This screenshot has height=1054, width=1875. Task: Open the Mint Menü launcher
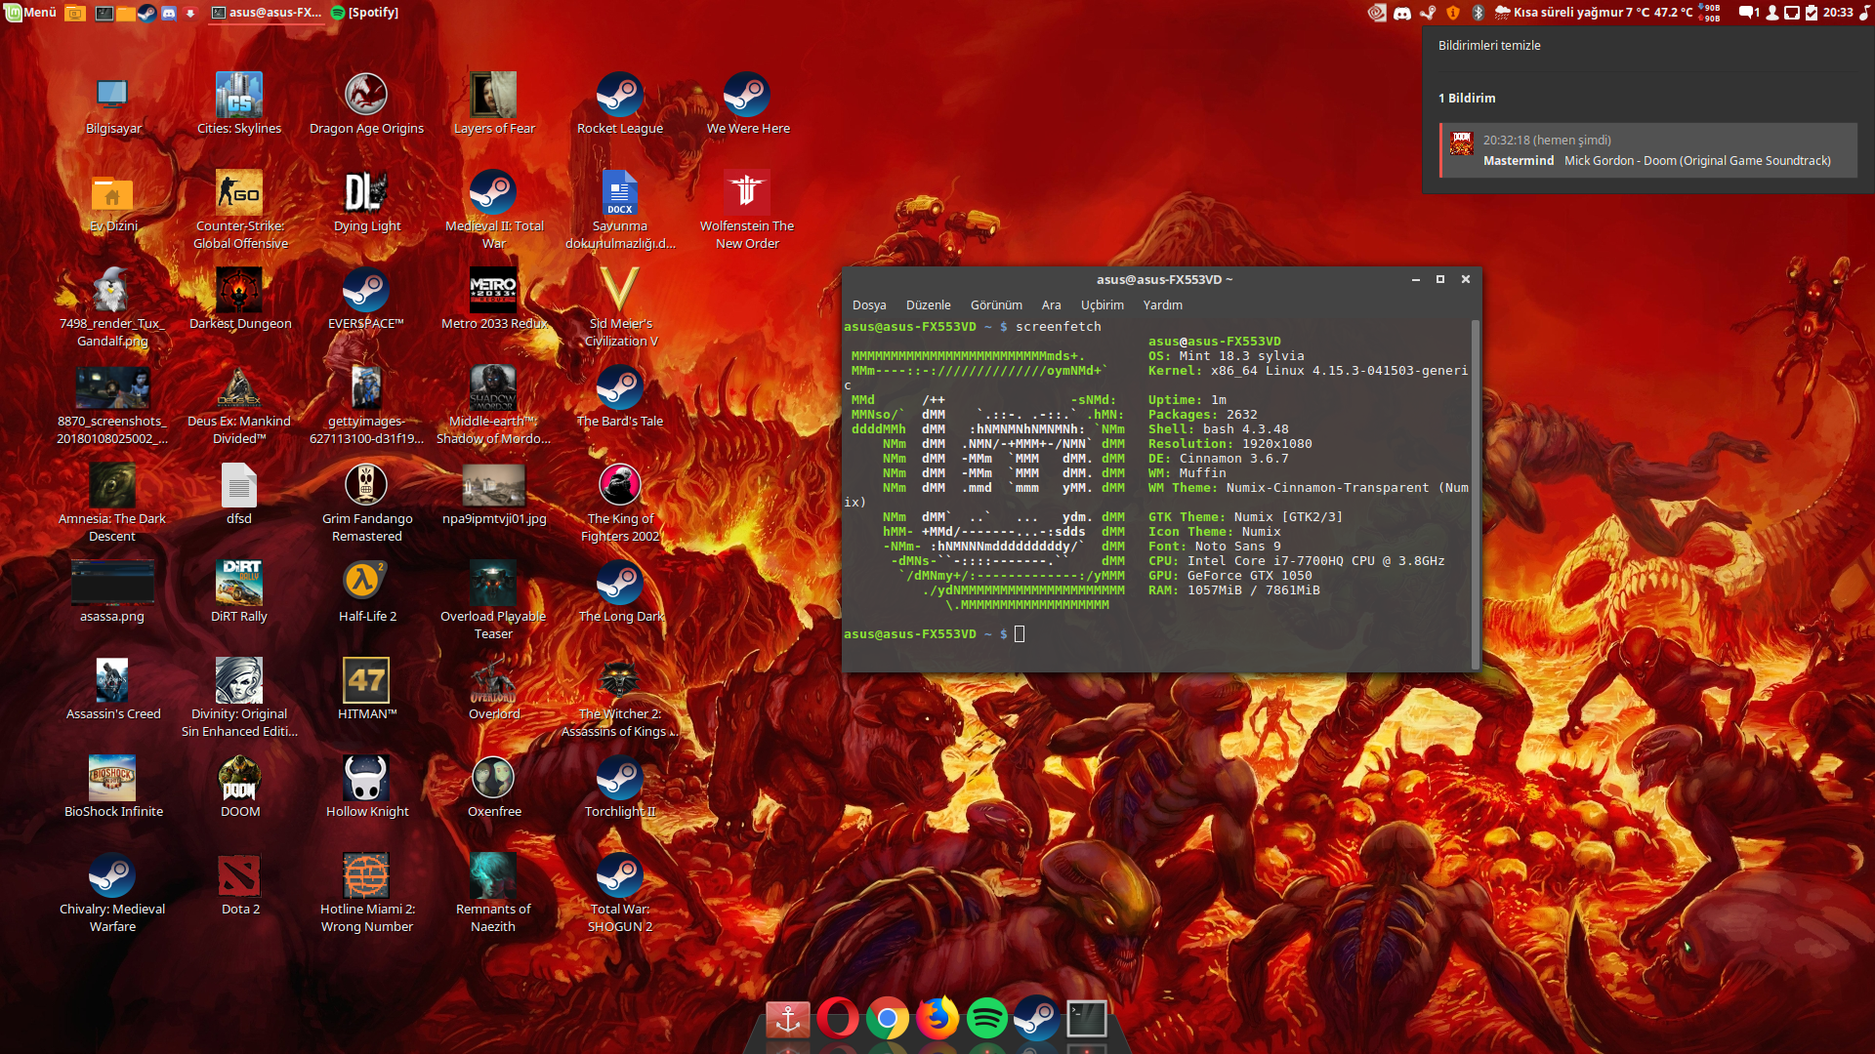31,13
